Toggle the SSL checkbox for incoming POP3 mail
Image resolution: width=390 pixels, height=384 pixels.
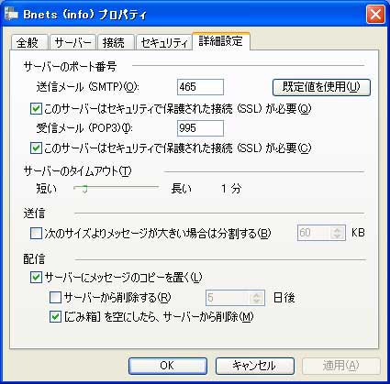[36, 148]
